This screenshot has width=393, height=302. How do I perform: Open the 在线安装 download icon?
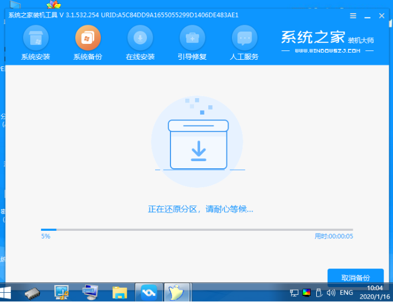click(140, 38)
